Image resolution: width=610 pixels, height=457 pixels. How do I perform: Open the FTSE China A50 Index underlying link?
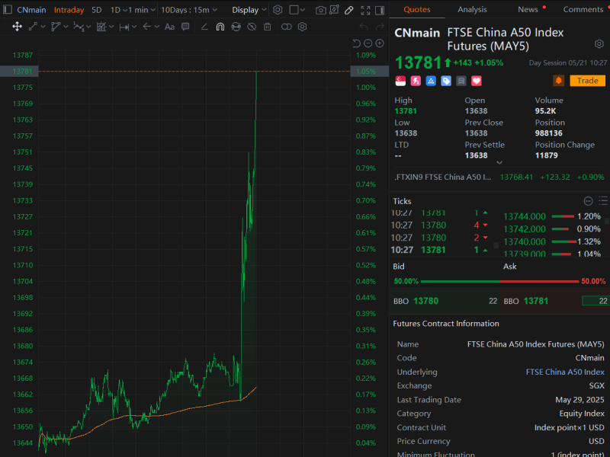565,372
